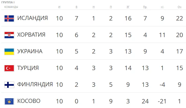Viewport: 186px width, 108px height.
Task: Click the Ukraine flag icon
Action: [9, 51]
